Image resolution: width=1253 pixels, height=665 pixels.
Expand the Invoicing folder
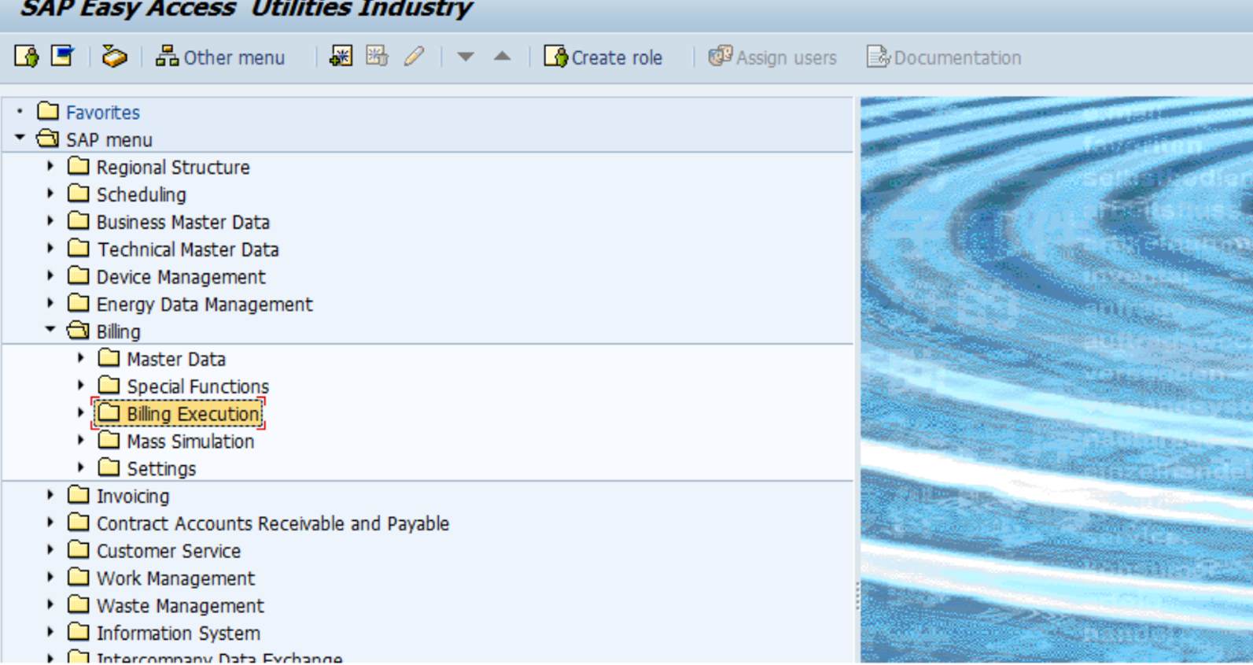point(50,495)
